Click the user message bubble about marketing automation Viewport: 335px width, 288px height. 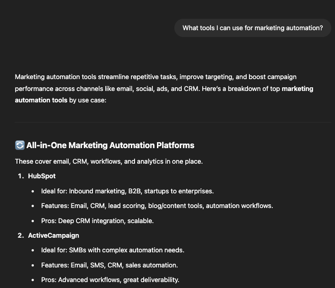tap(253, 28)
